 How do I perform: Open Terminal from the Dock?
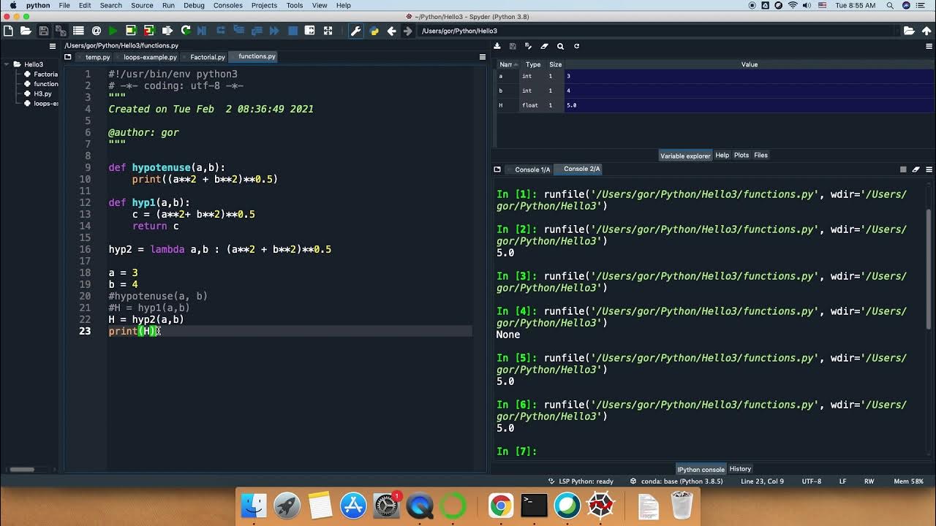(534, 506)
